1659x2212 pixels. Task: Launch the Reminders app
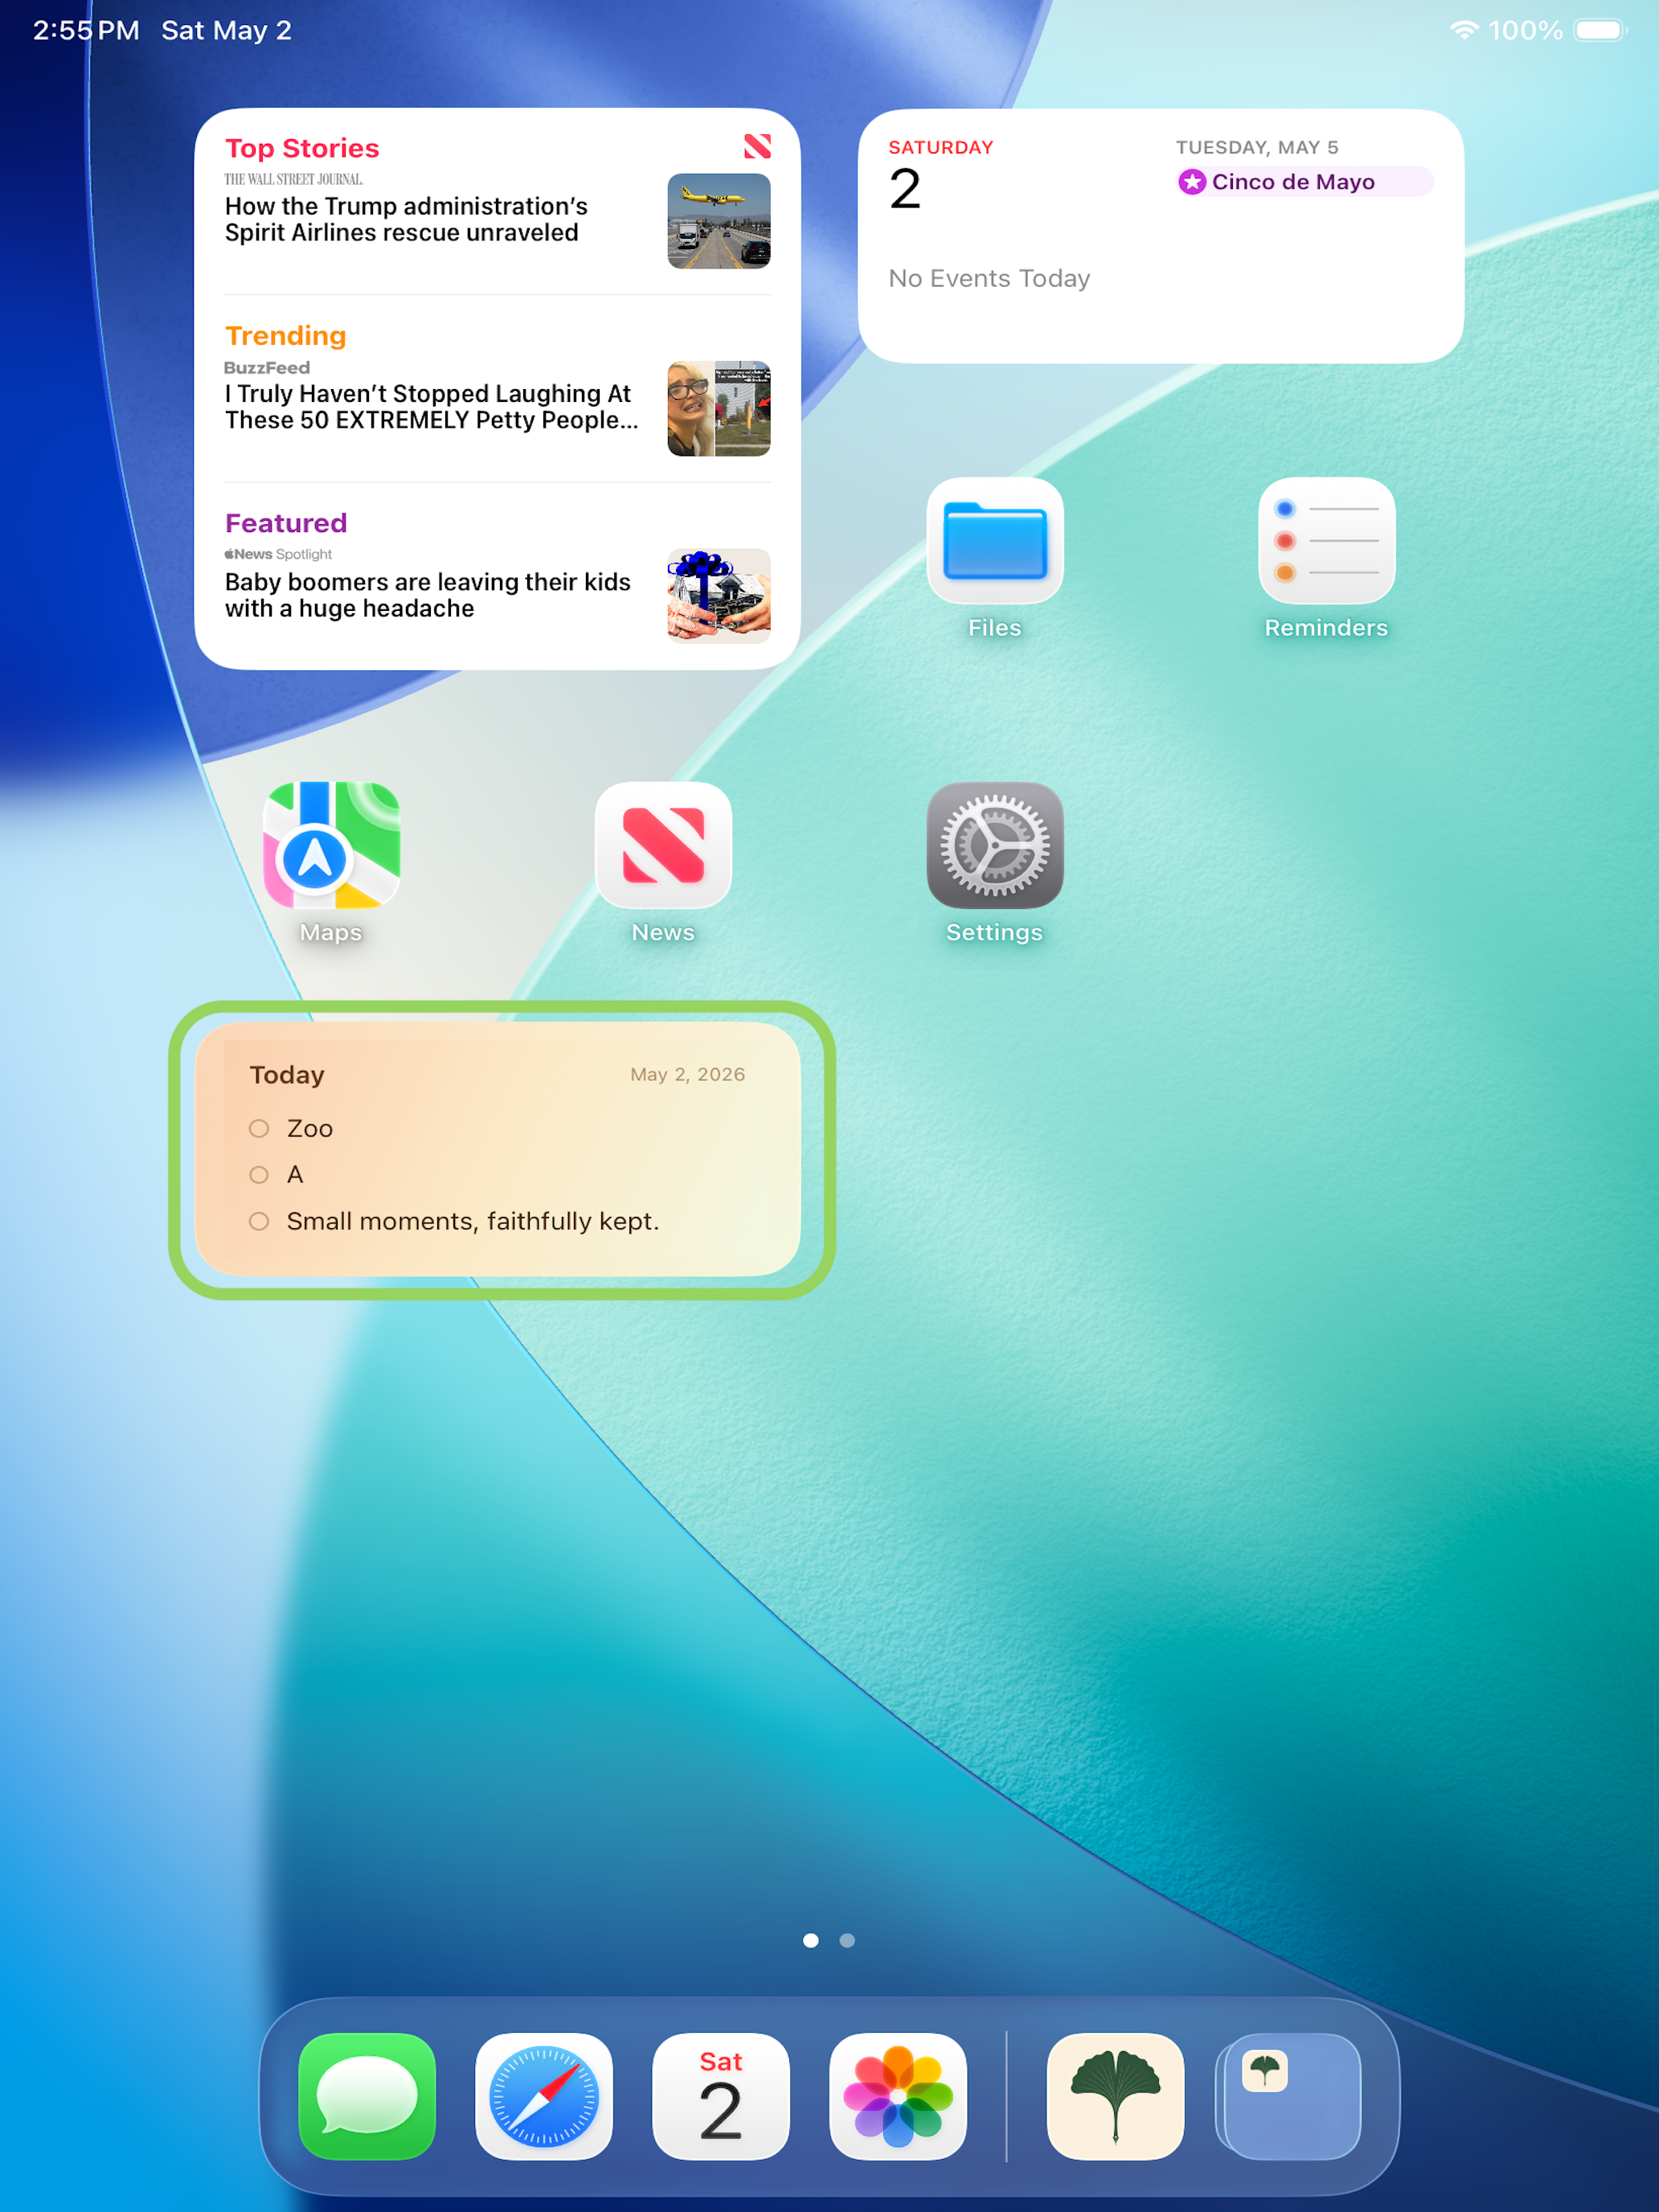click(1327, 541)
